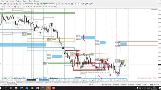The height and width of the screenshot is (90, 161).
Task: Switch timeframe to H1
Action: tap(43, 6)
